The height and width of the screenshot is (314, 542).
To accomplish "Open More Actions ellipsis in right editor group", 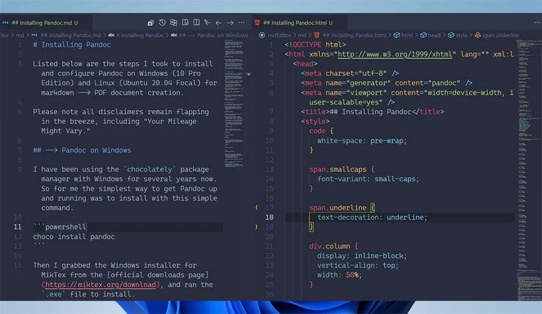I will point(537,23).
